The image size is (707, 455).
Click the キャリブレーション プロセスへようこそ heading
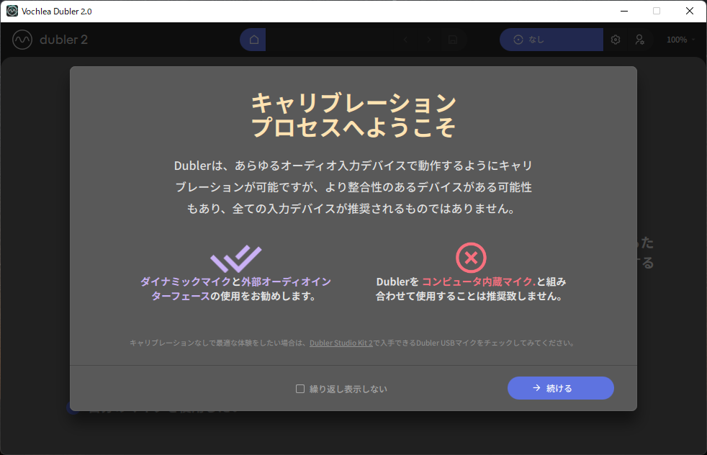353,115
